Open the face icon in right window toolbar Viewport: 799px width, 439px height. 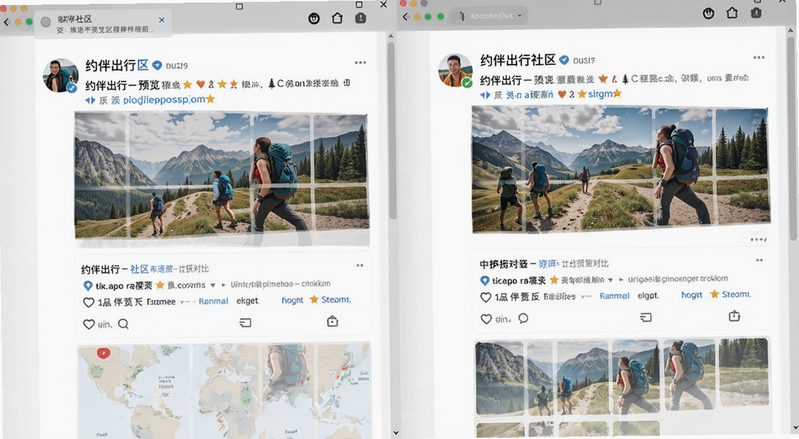(x=709, y=14)
